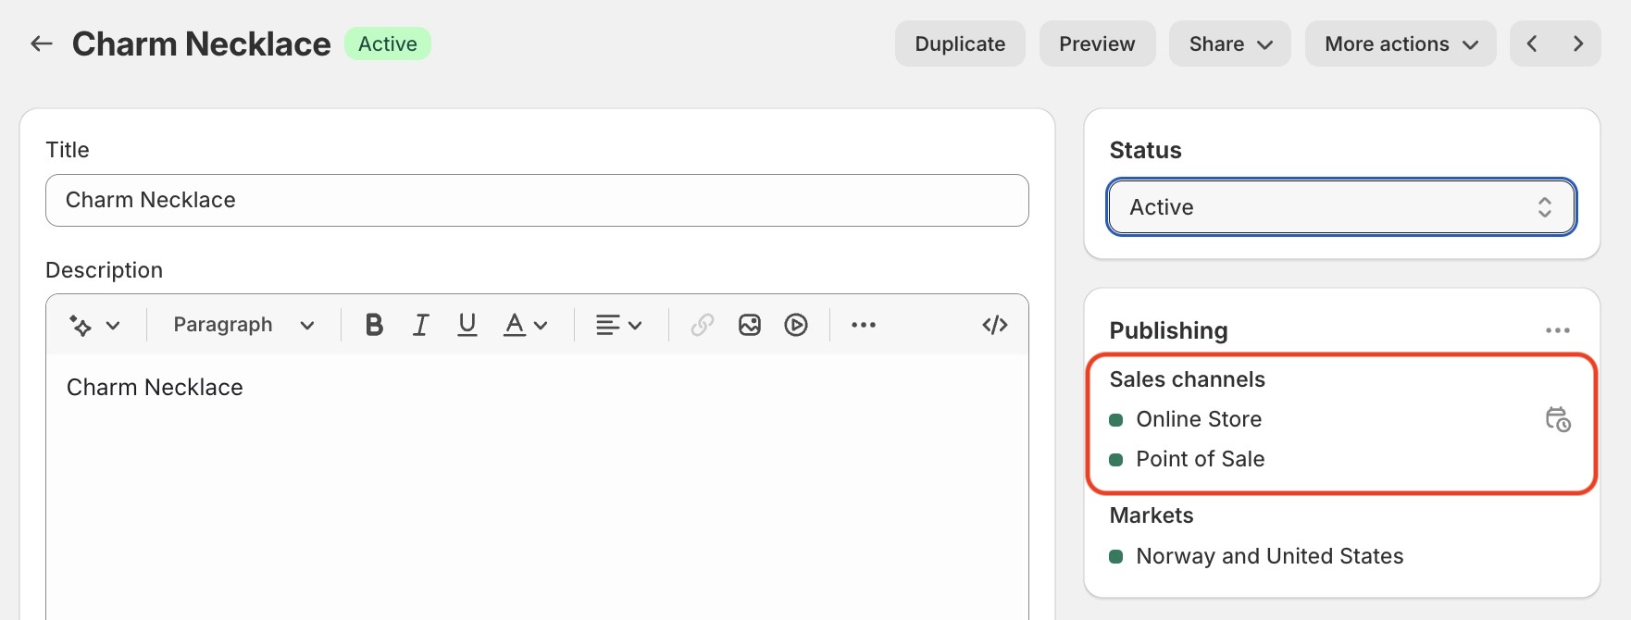Screen dimensions: 1631x620
Task: Click Norway and United States market
Action: point(1269,556)
